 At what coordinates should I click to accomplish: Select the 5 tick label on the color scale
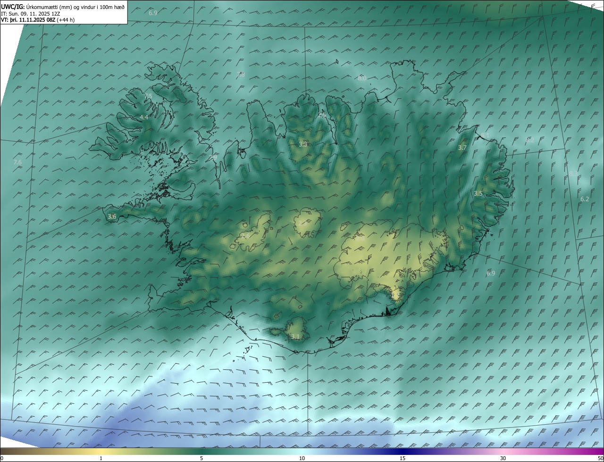[201, 458]
